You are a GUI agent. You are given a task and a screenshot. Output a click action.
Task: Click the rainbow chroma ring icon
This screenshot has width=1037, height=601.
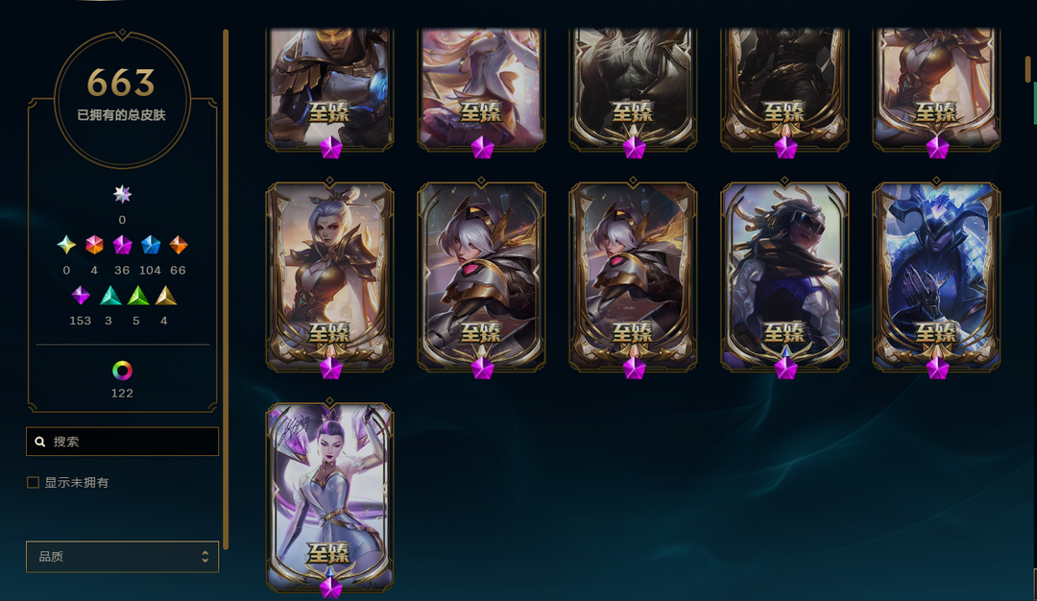[122, 371]
